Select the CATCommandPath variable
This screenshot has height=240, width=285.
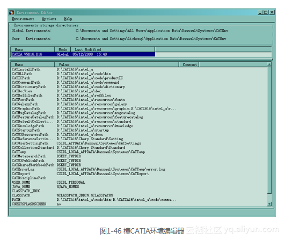click(x=26, y=83)
